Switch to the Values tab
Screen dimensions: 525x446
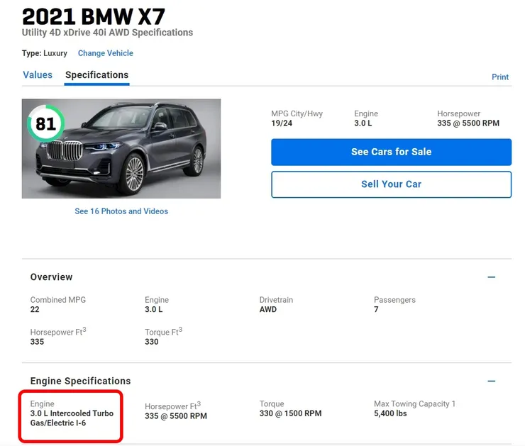pos(38,75)
